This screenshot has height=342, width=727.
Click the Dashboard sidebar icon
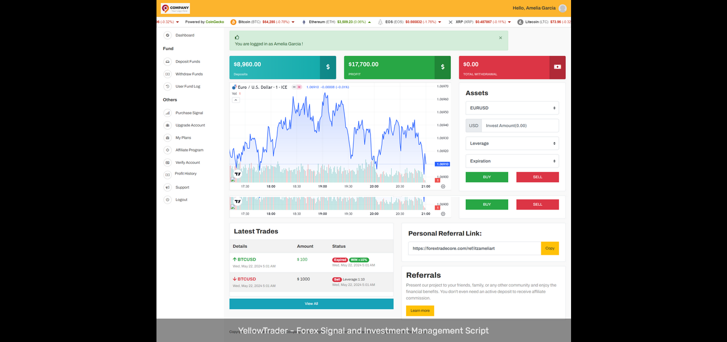click(x=168, y=35)
